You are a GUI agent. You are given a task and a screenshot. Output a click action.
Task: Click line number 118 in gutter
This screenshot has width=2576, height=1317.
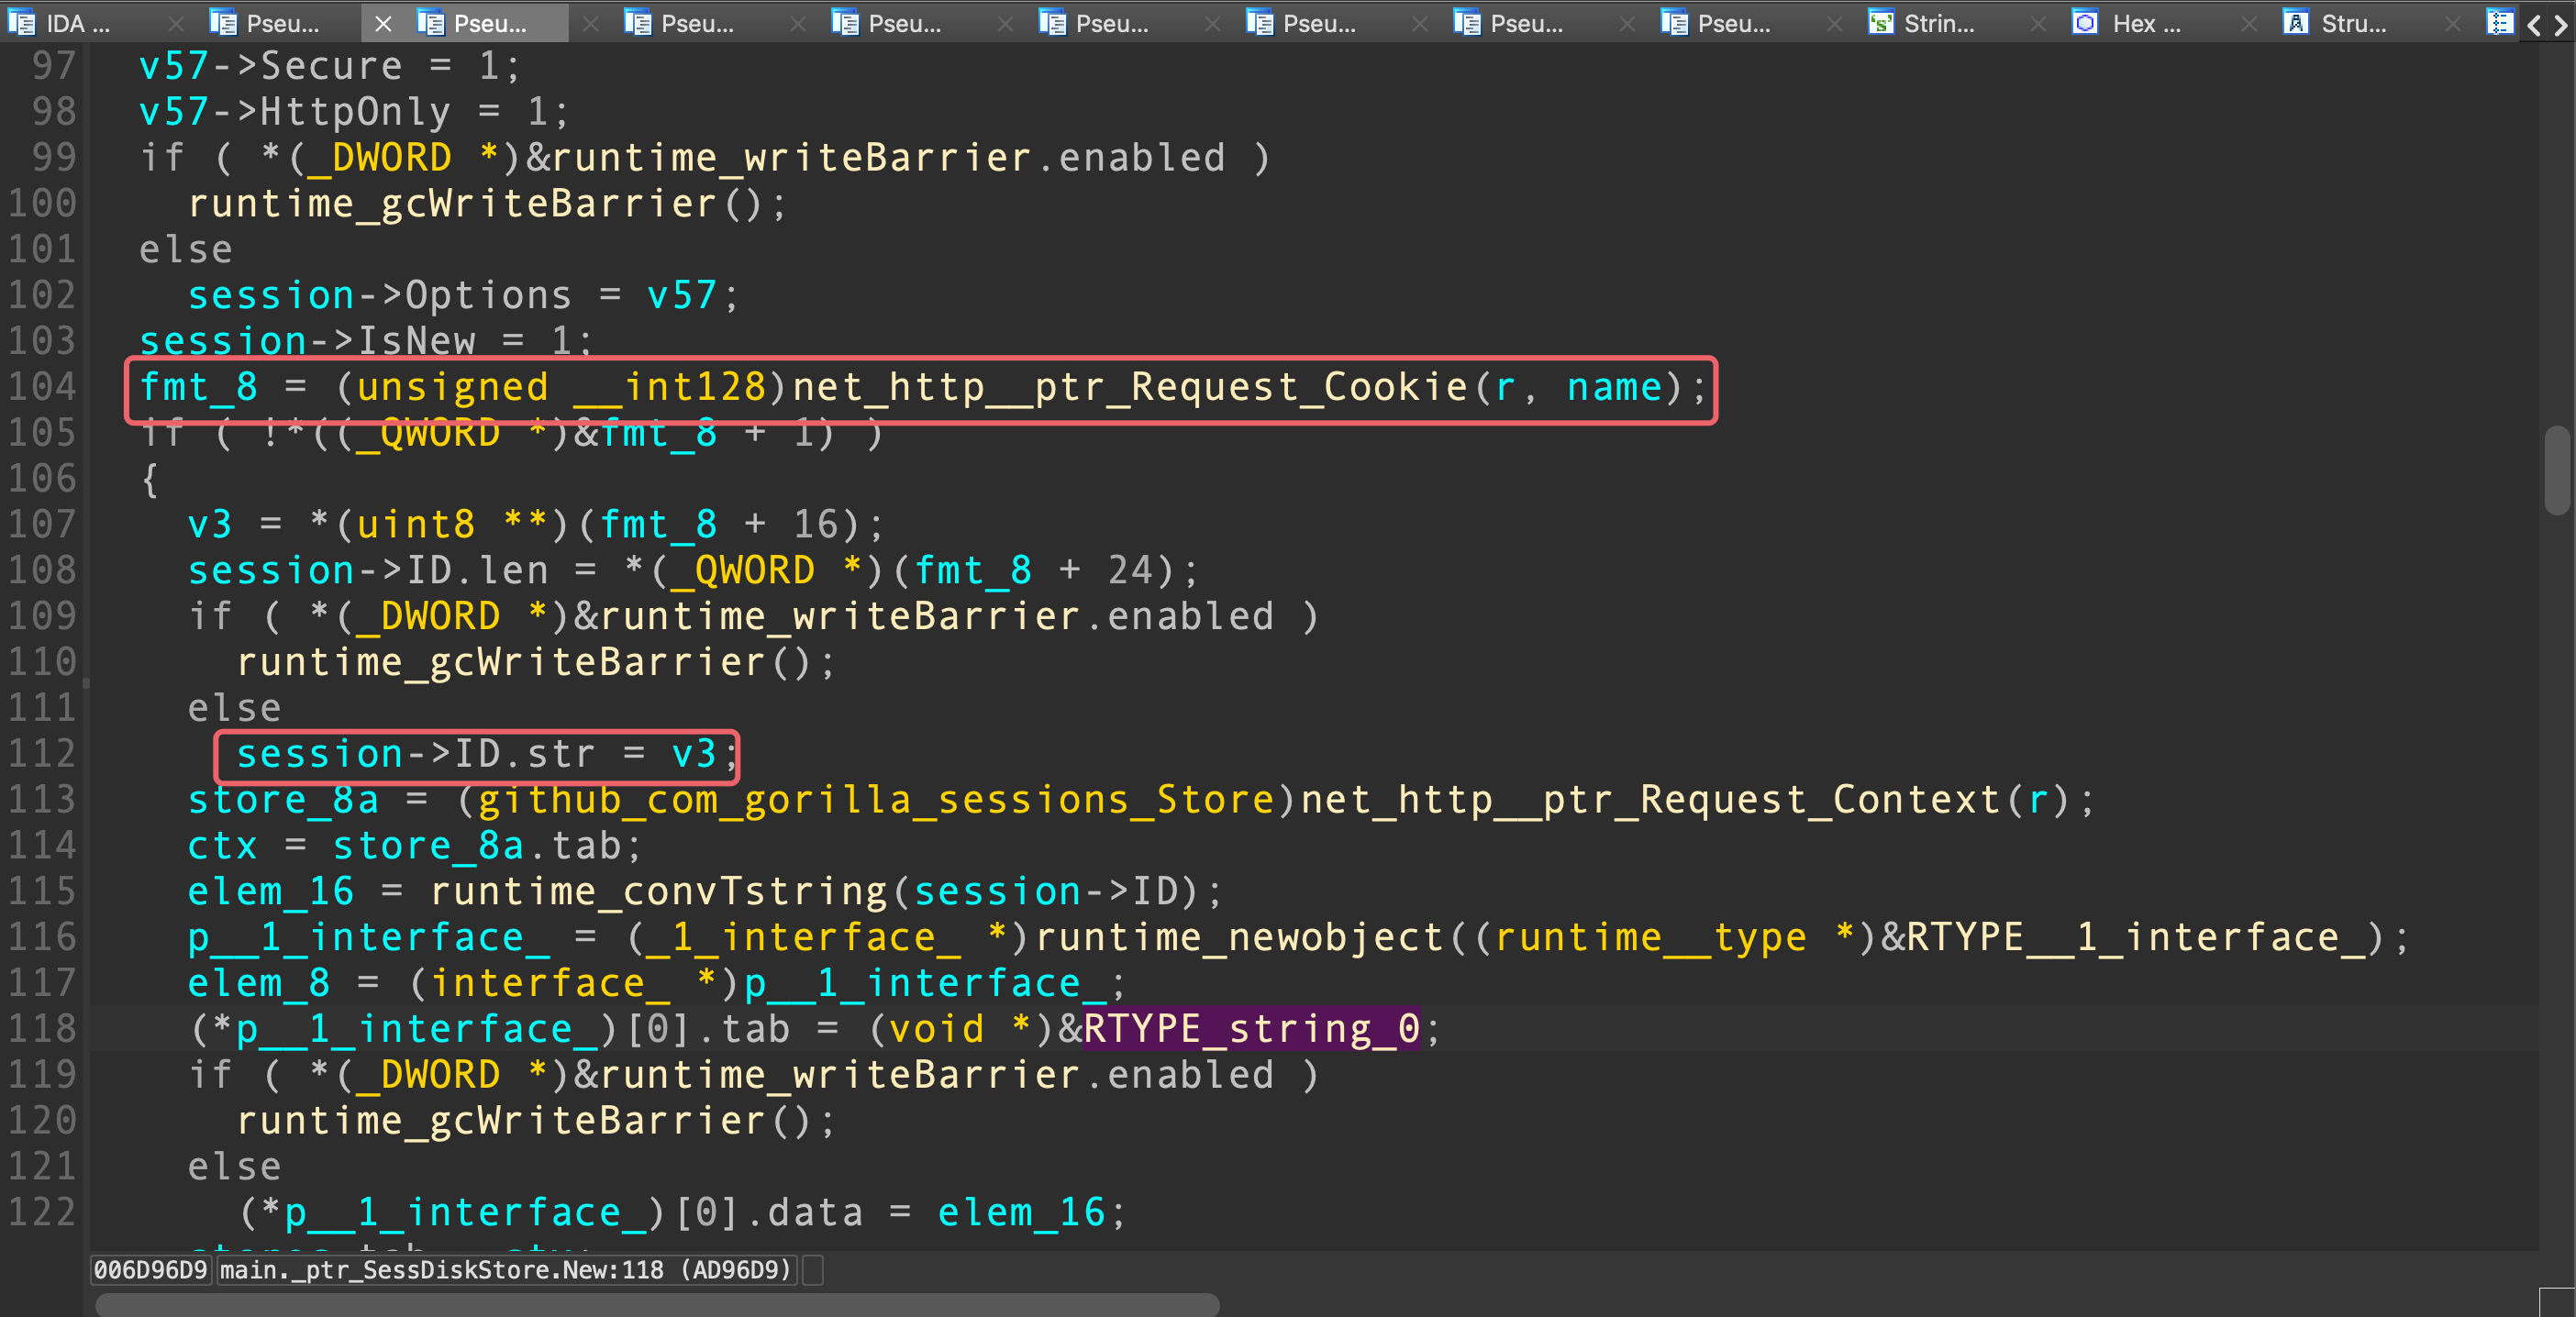pos(42,1028)
